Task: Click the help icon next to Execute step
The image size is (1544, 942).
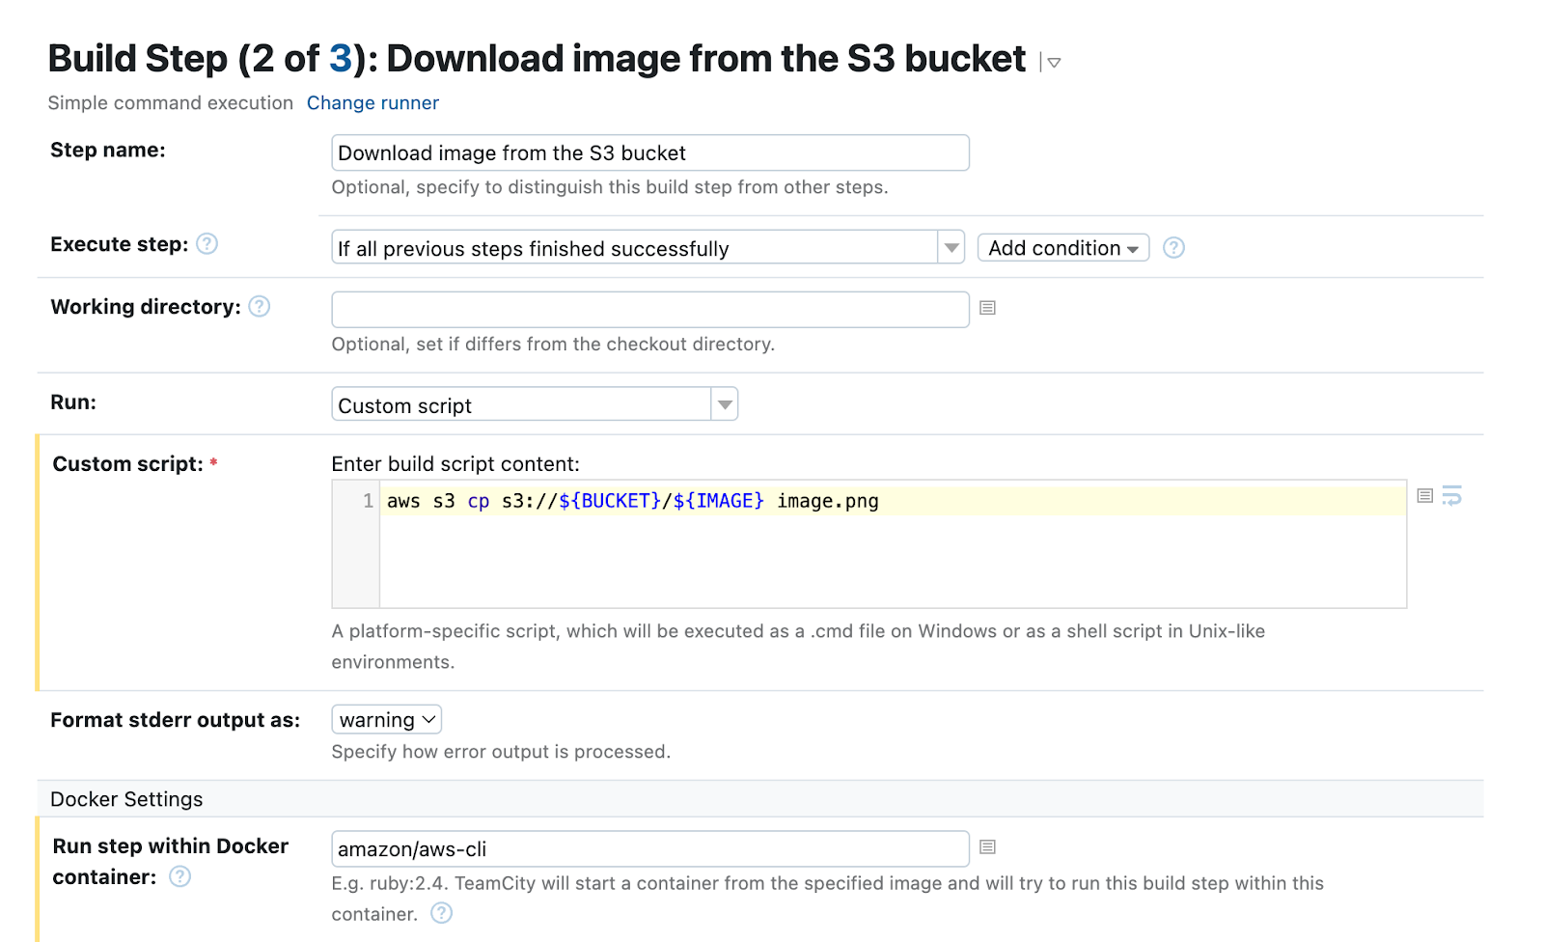Action: point(207,244)
